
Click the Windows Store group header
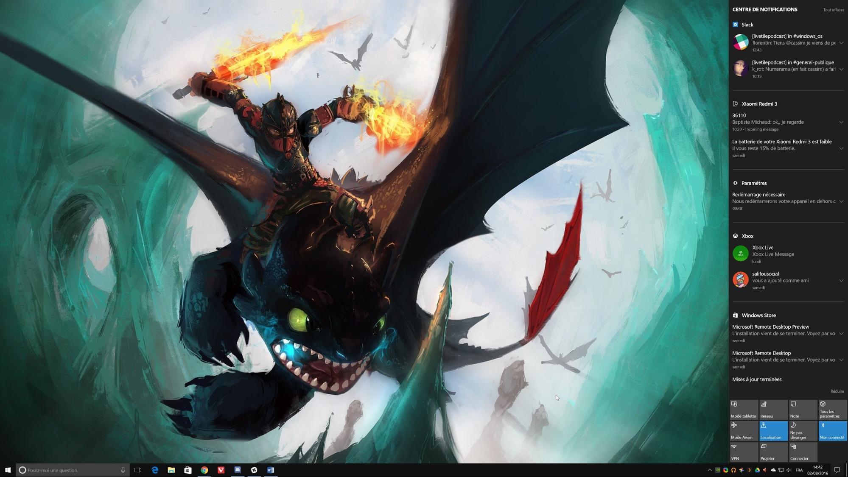click(x=755, y=315)
